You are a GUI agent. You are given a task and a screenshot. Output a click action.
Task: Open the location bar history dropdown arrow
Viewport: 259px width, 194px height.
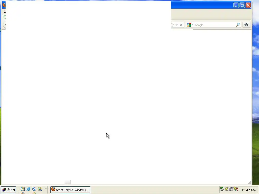(x=177, y=25)
